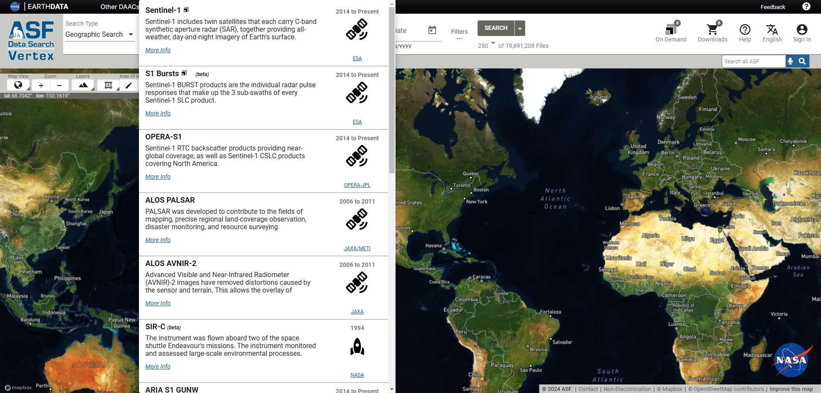This screenshot has width=821, height=393.
Task: Follow the ESA link under Sentinel-1
Action: (357, 59)
